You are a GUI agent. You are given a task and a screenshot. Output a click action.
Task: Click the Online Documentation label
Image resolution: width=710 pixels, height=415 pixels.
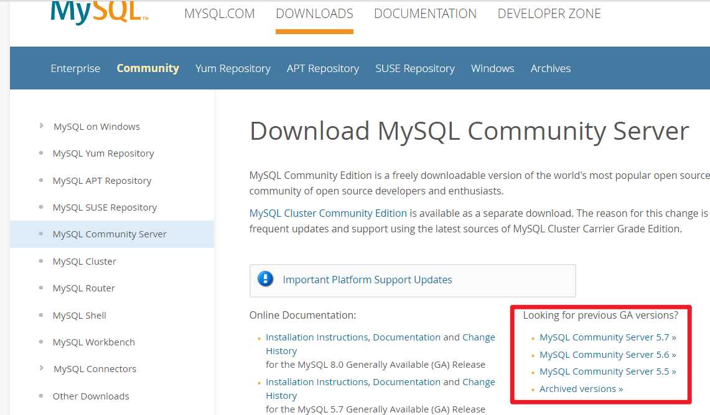302,315
